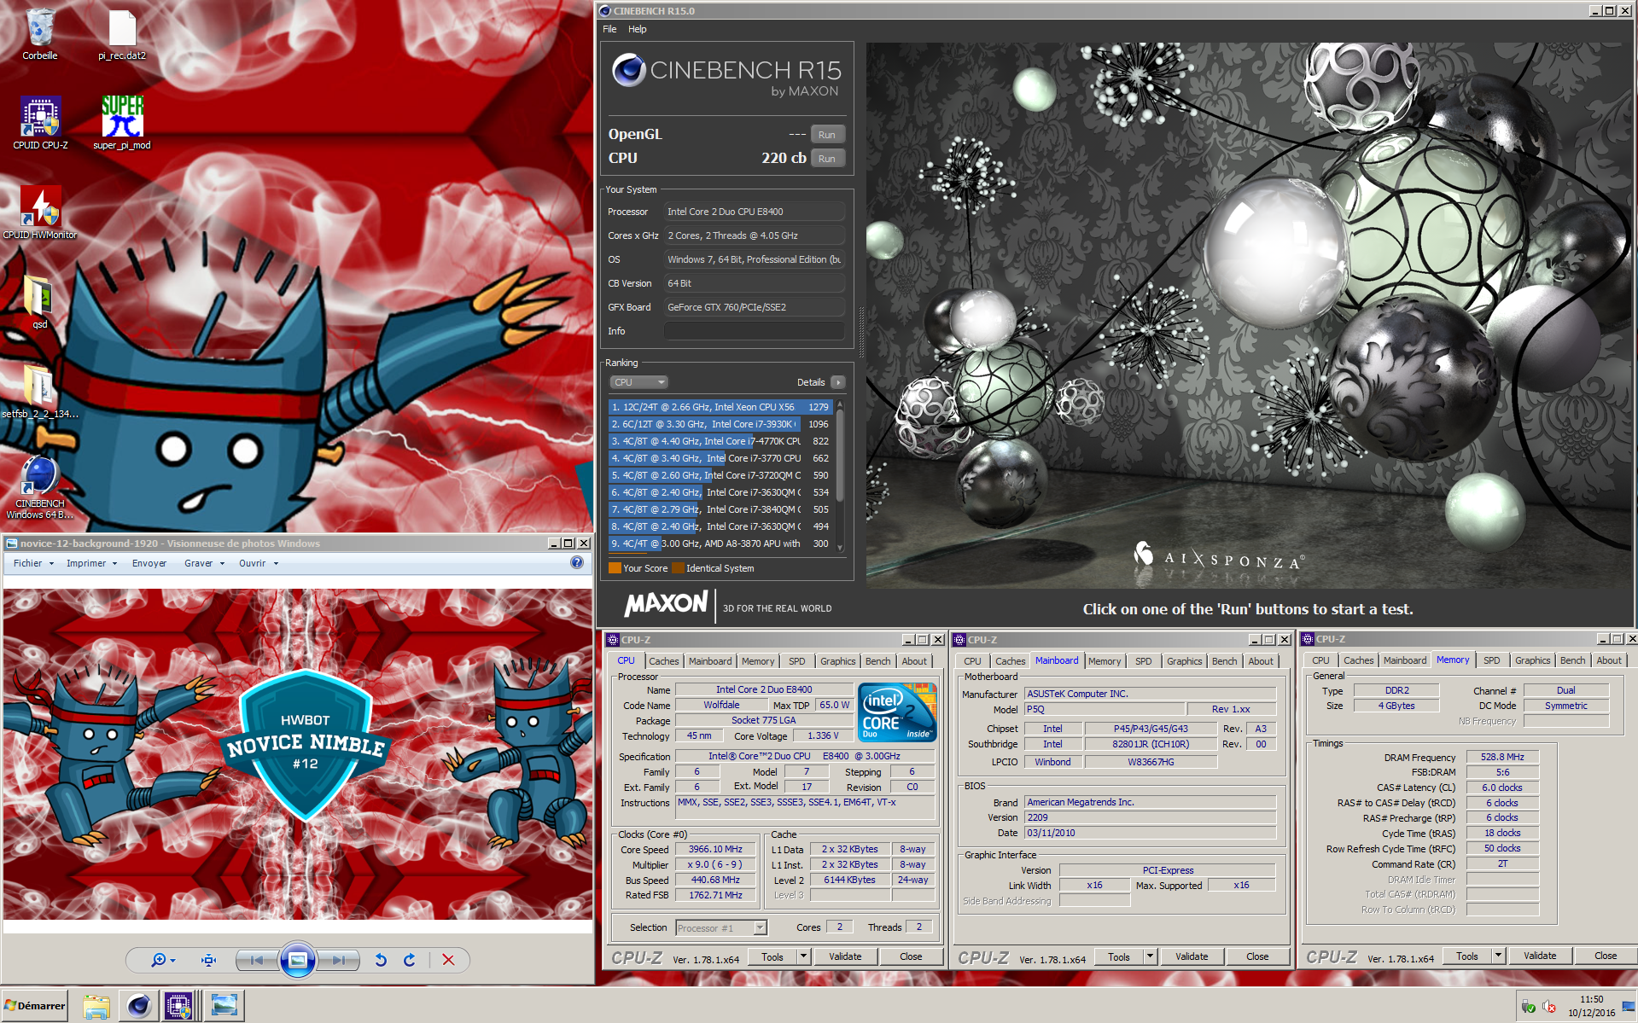Click the photo viewer help question mark icon

pos(577,562)
